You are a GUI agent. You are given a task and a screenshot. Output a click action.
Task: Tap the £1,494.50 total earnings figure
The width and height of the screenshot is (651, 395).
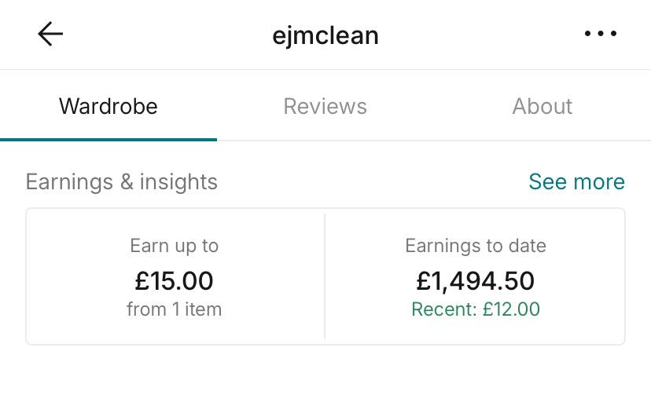(476, 280)
